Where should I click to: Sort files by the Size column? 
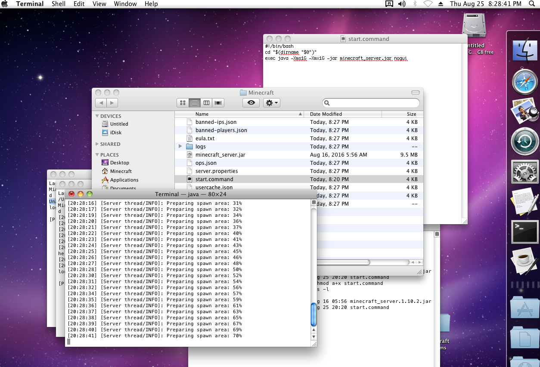click(403, 114)
